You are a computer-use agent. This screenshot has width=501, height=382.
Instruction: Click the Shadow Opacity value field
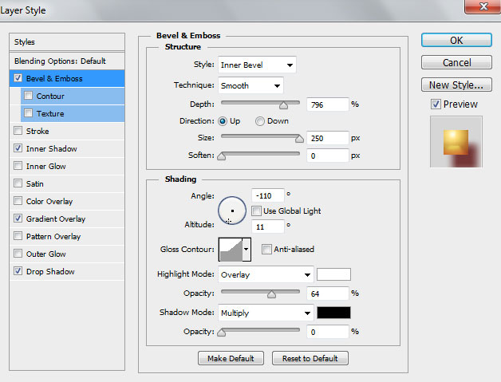pos(328,332)
